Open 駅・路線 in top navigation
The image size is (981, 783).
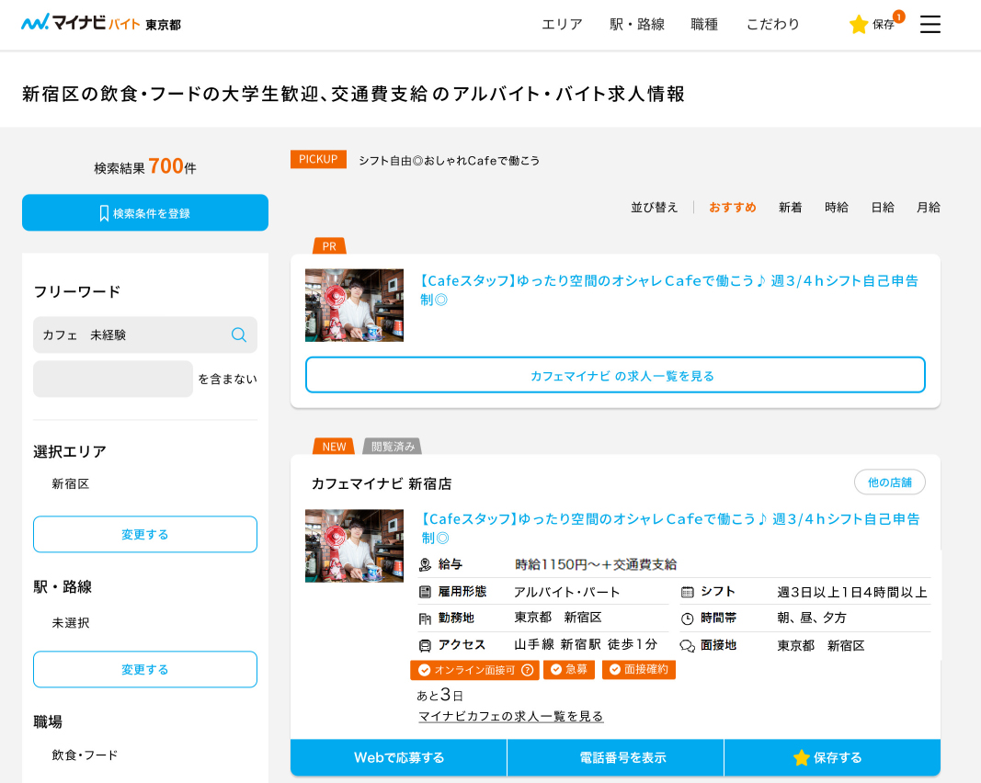click(x=637, y=25)
